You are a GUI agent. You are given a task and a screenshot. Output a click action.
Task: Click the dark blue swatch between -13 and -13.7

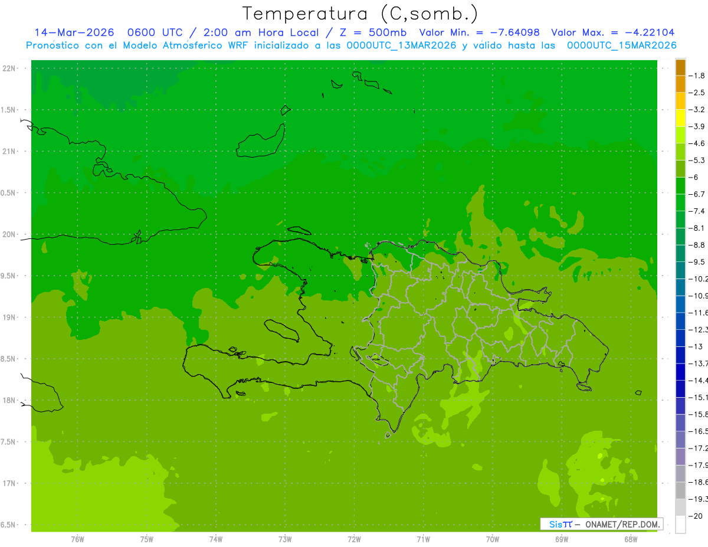(680, 355)
